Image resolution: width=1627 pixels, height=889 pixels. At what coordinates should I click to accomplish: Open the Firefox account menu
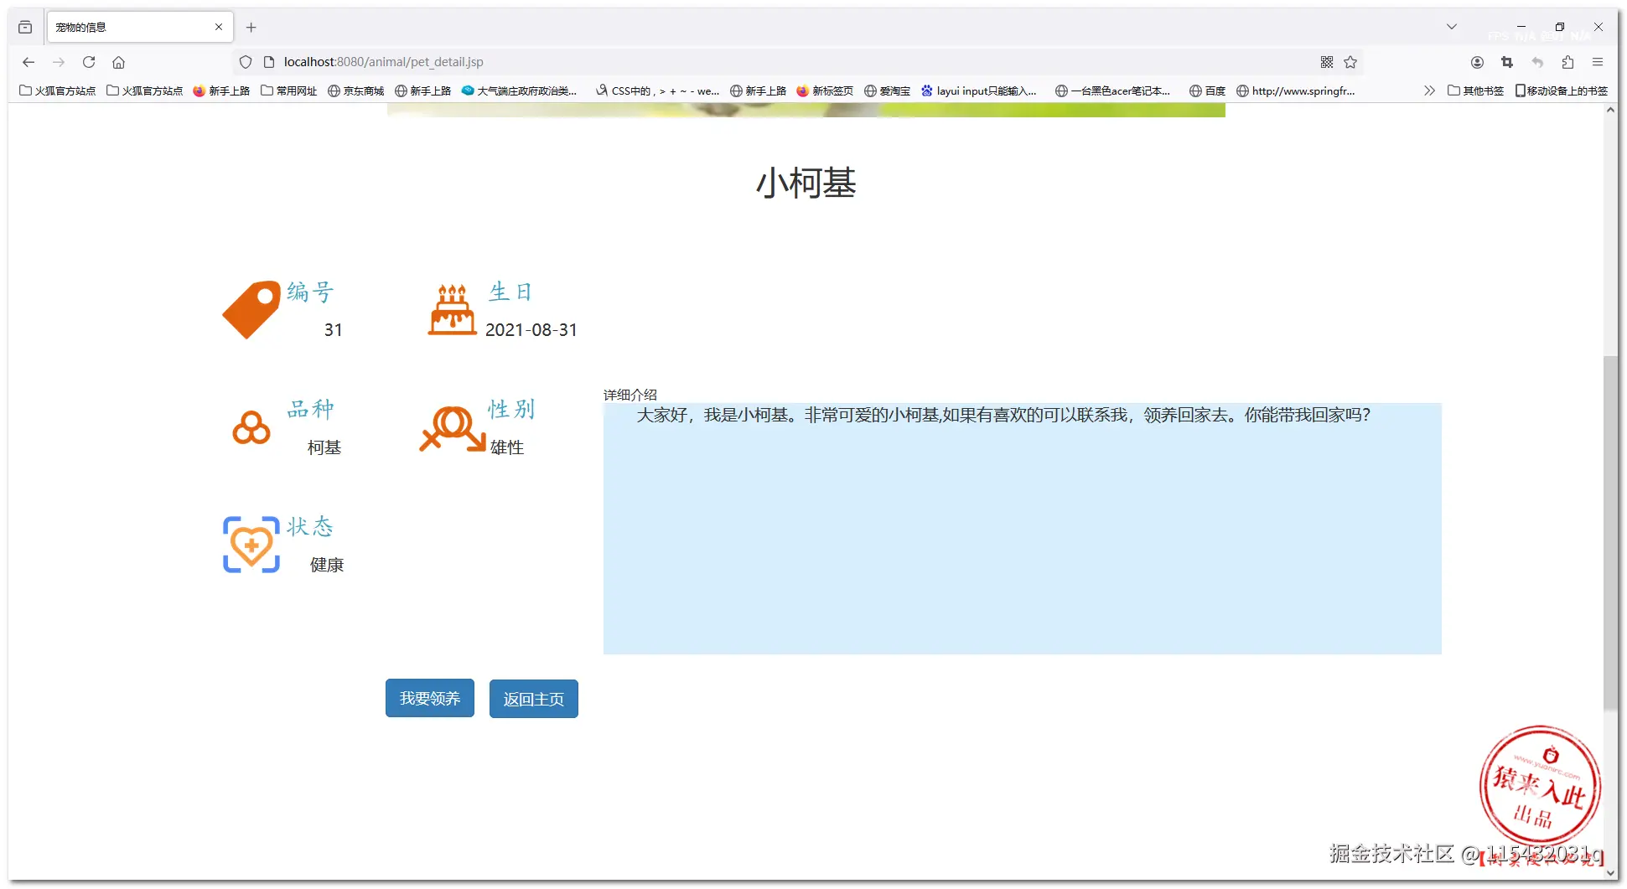coord(1477,62)
